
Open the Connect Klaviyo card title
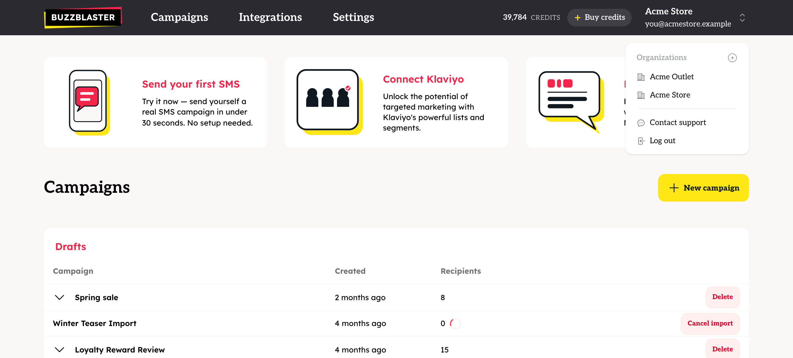click(x=423, y=79)
